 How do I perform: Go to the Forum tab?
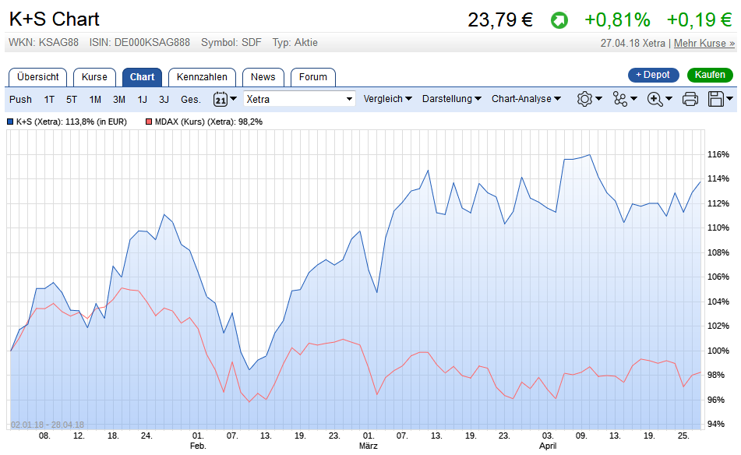click(x=313, y=77)
